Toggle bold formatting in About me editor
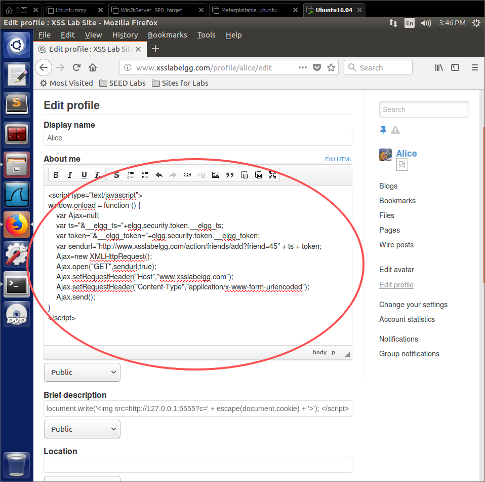The height and width of the screenshot is (482, 485). pyautogui.click(x=56, y=175)
